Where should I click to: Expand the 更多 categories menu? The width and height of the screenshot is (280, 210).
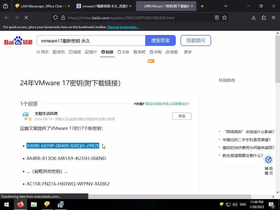pos(188,52)
